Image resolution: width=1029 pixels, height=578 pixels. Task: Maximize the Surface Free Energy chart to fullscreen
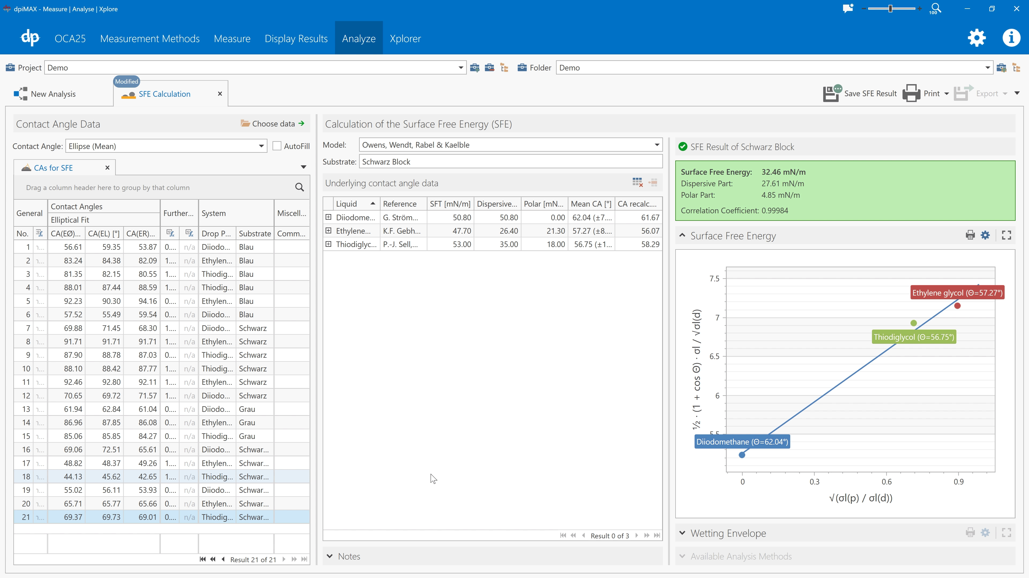(x=1006, y=235)
